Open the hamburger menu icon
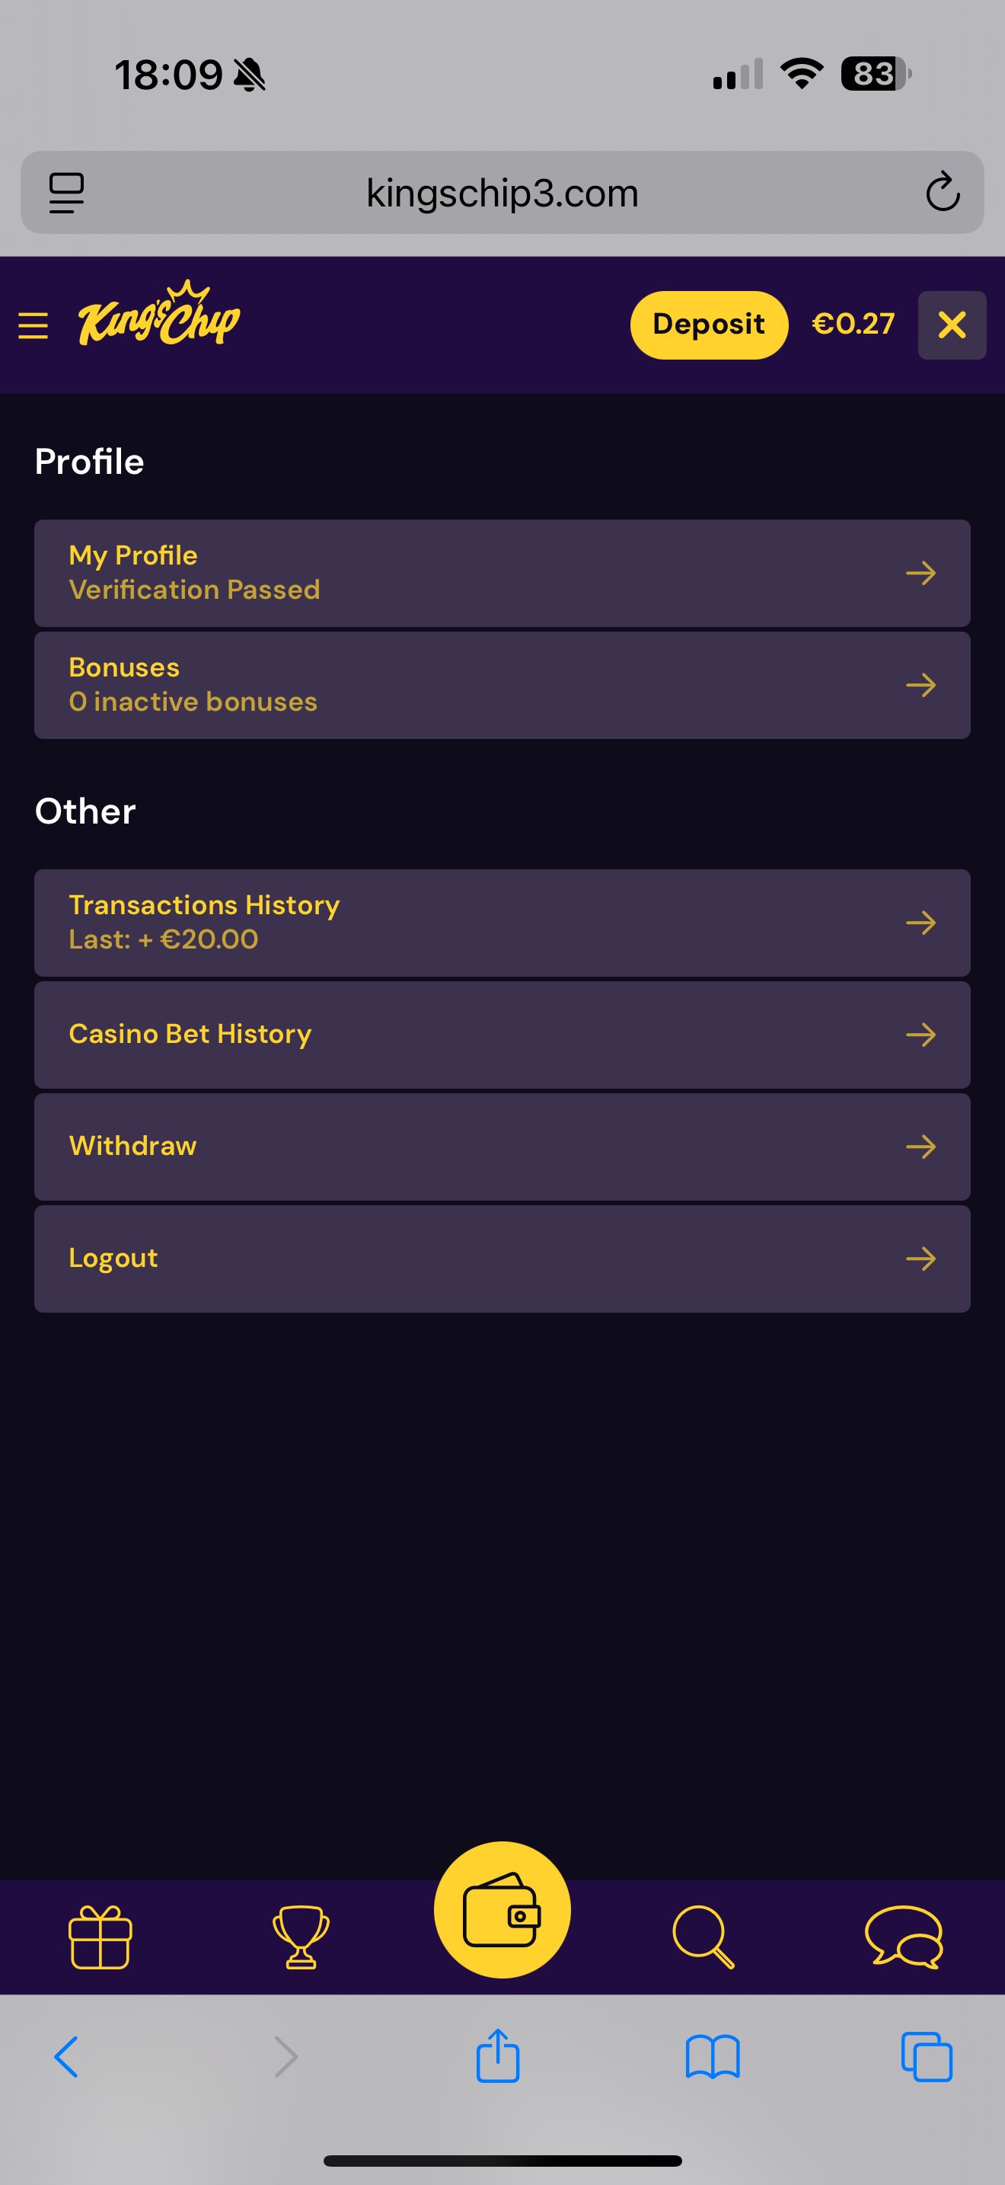The width and height of the screenshot is (1005, 2185). tap(33, 326)
